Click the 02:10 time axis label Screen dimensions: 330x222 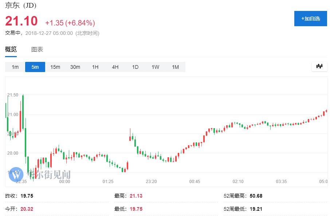238,182
